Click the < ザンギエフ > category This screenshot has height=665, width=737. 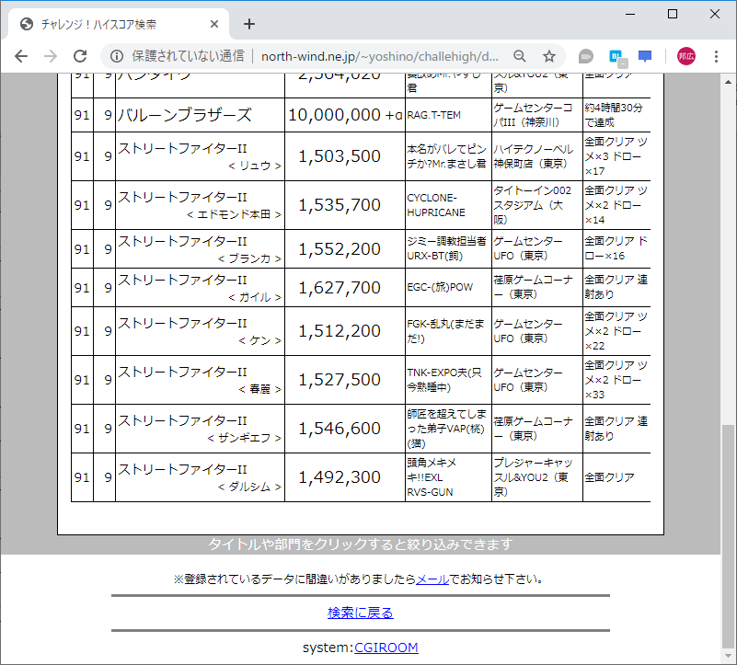[x=245, y=438]
